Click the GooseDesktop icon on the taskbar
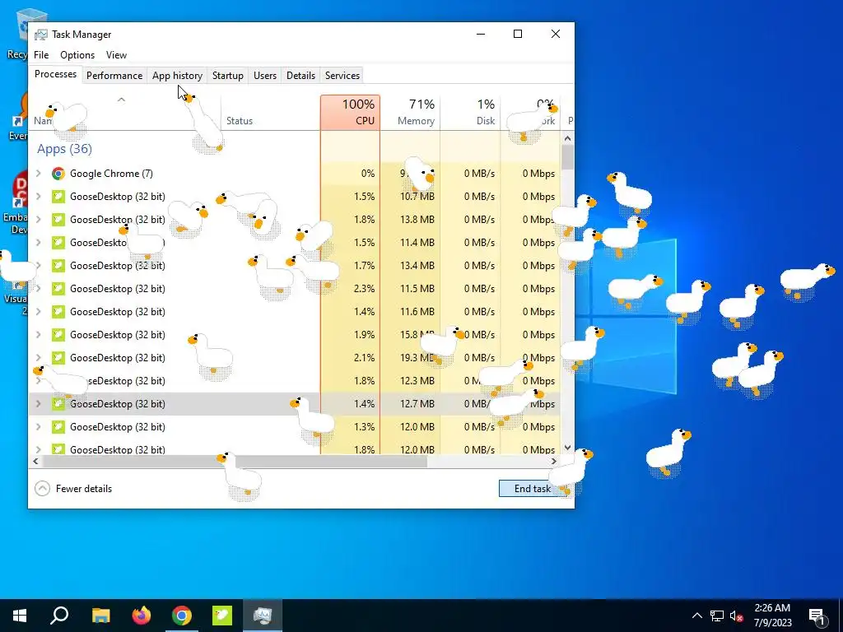 (x=222, y=616)
